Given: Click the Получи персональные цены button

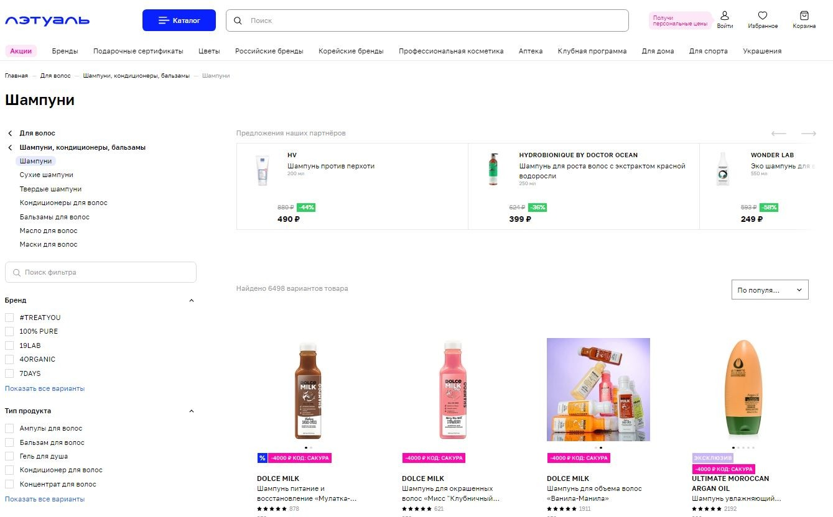Looking at the screenshot, I should [680, 21].
